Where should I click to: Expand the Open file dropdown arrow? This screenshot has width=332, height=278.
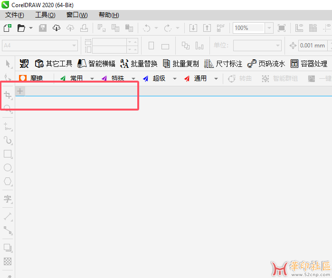[31, 28]
